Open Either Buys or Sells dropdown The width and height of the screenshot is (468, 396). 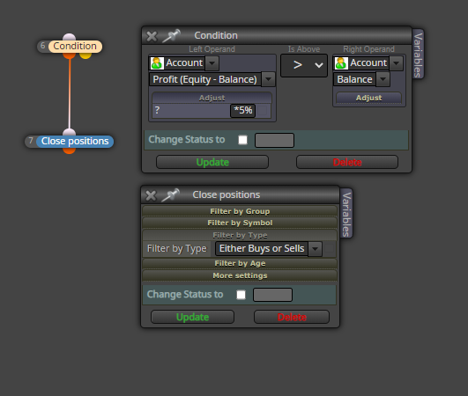click(315, 249)
